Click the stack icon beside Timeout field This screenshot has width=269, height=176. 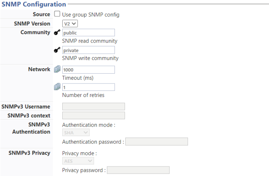click(x=57, y=69)
